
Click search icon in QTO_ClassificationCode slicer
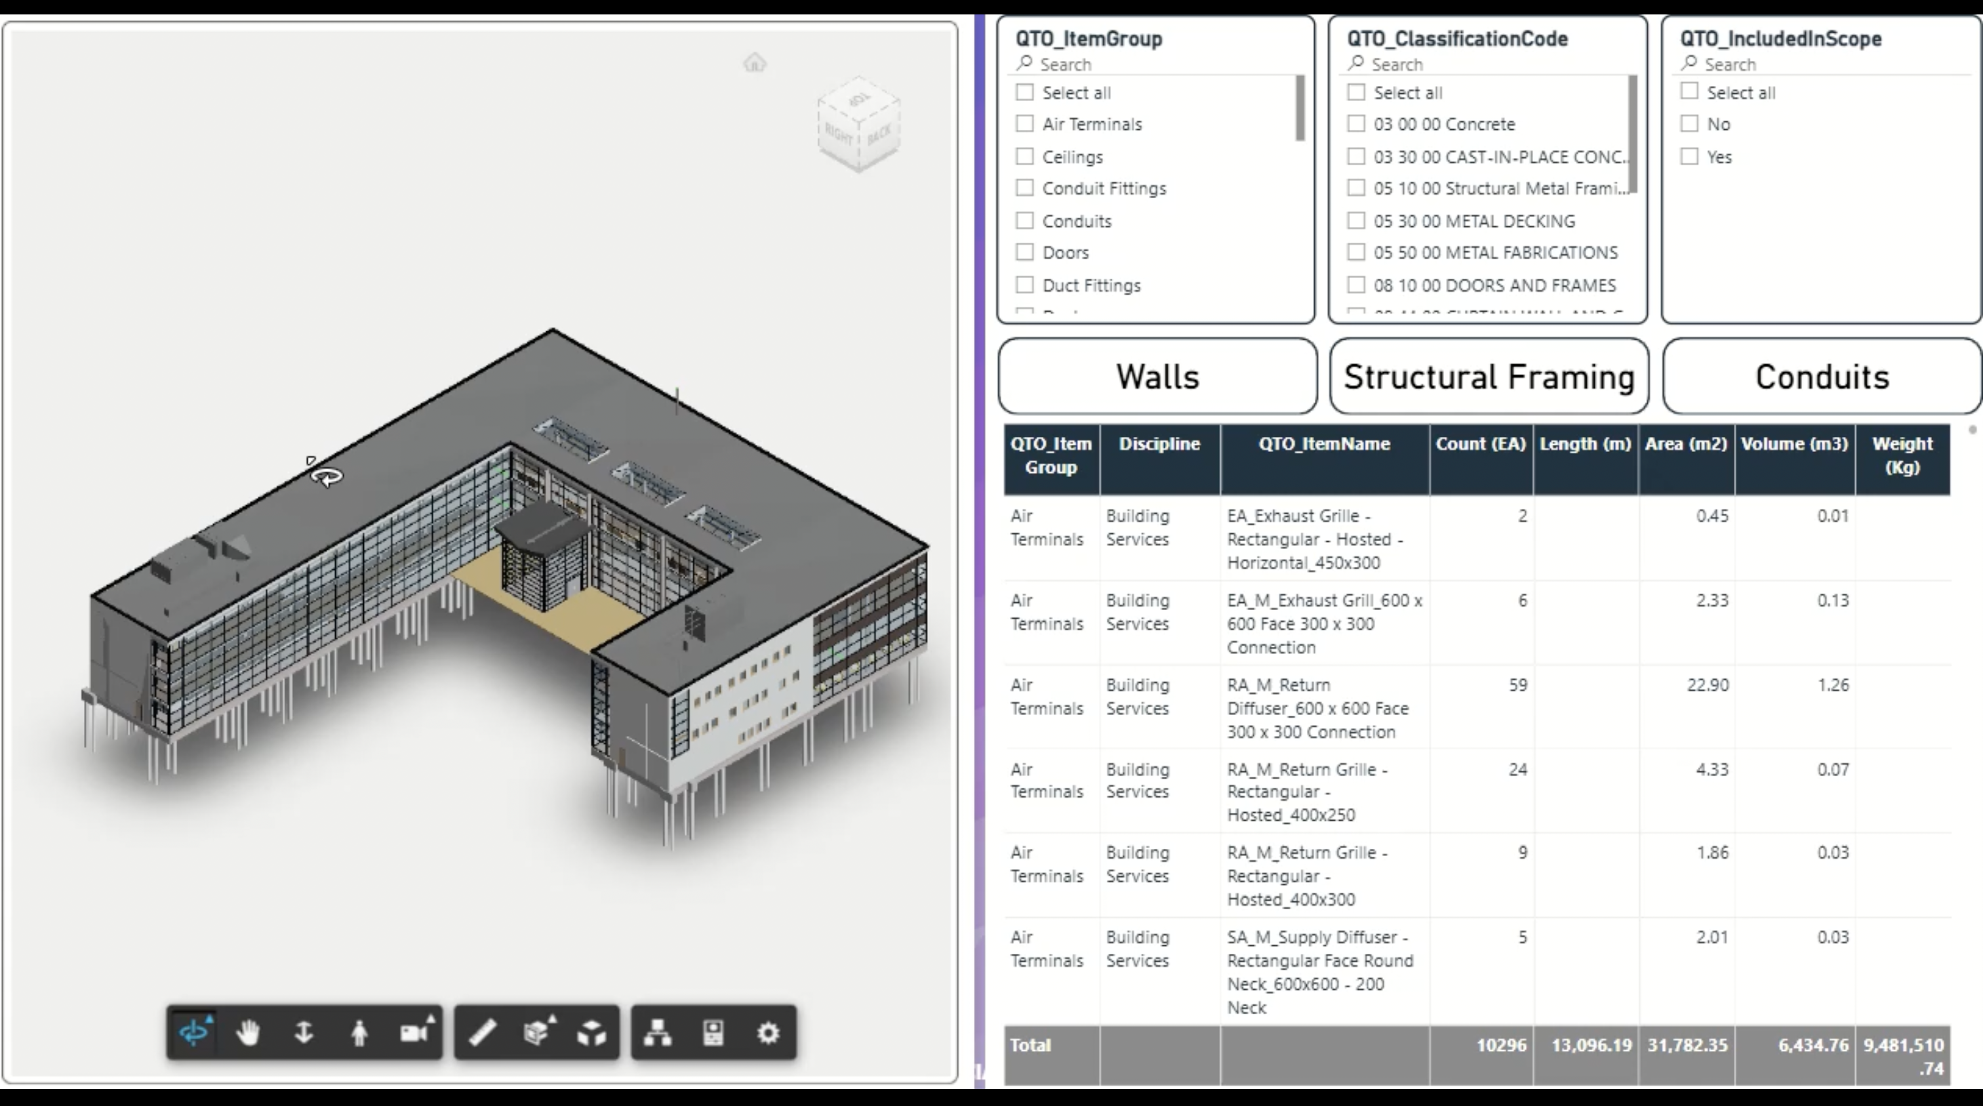pyautogui.click(x=1355, y=63)
